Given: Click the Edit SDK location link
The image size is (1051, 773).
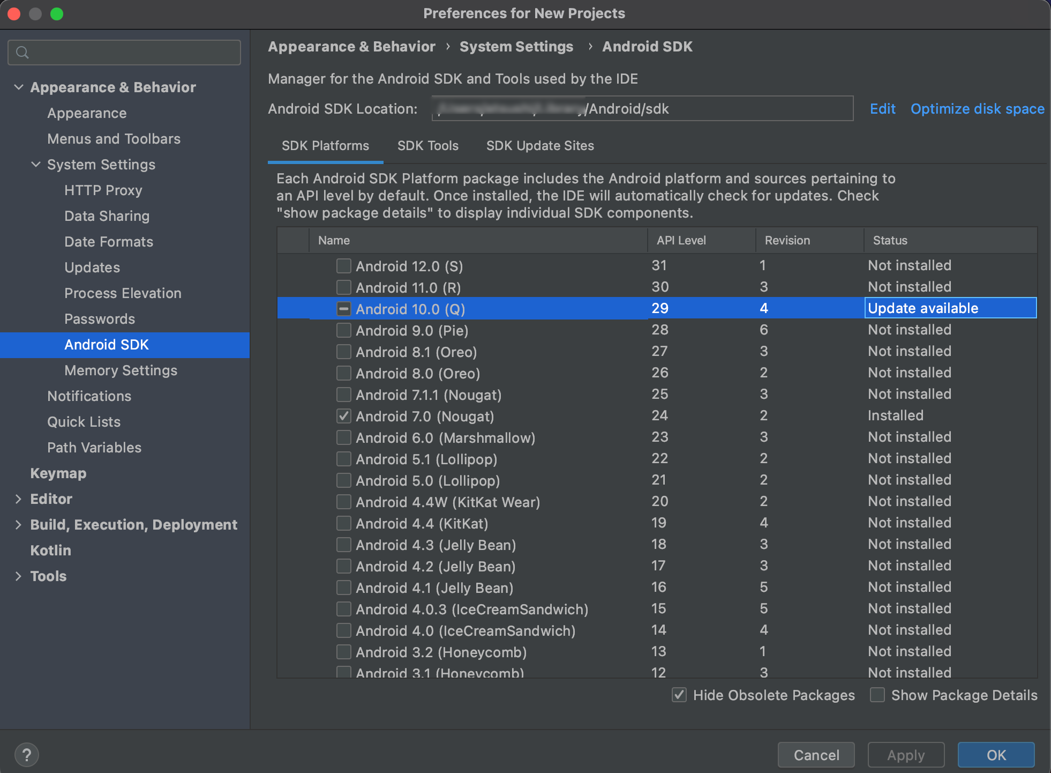Looking at the screenshot, I should 882,109.
